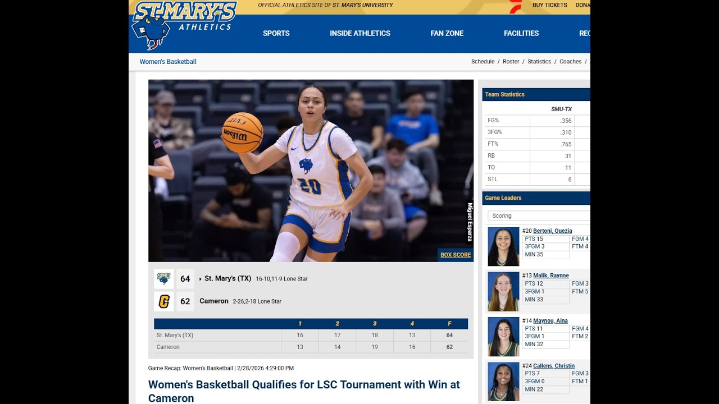Open the Scoring dropdown in Game Leaders
The image size is (719, 404).
[539, 215]
